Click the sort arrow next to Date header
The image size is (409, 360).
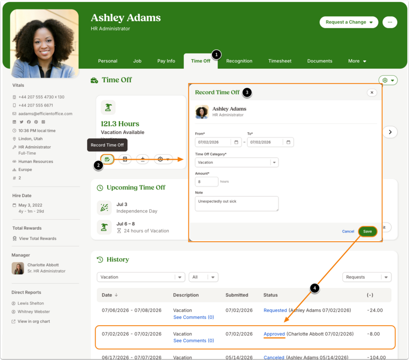[x=116, y=295]
